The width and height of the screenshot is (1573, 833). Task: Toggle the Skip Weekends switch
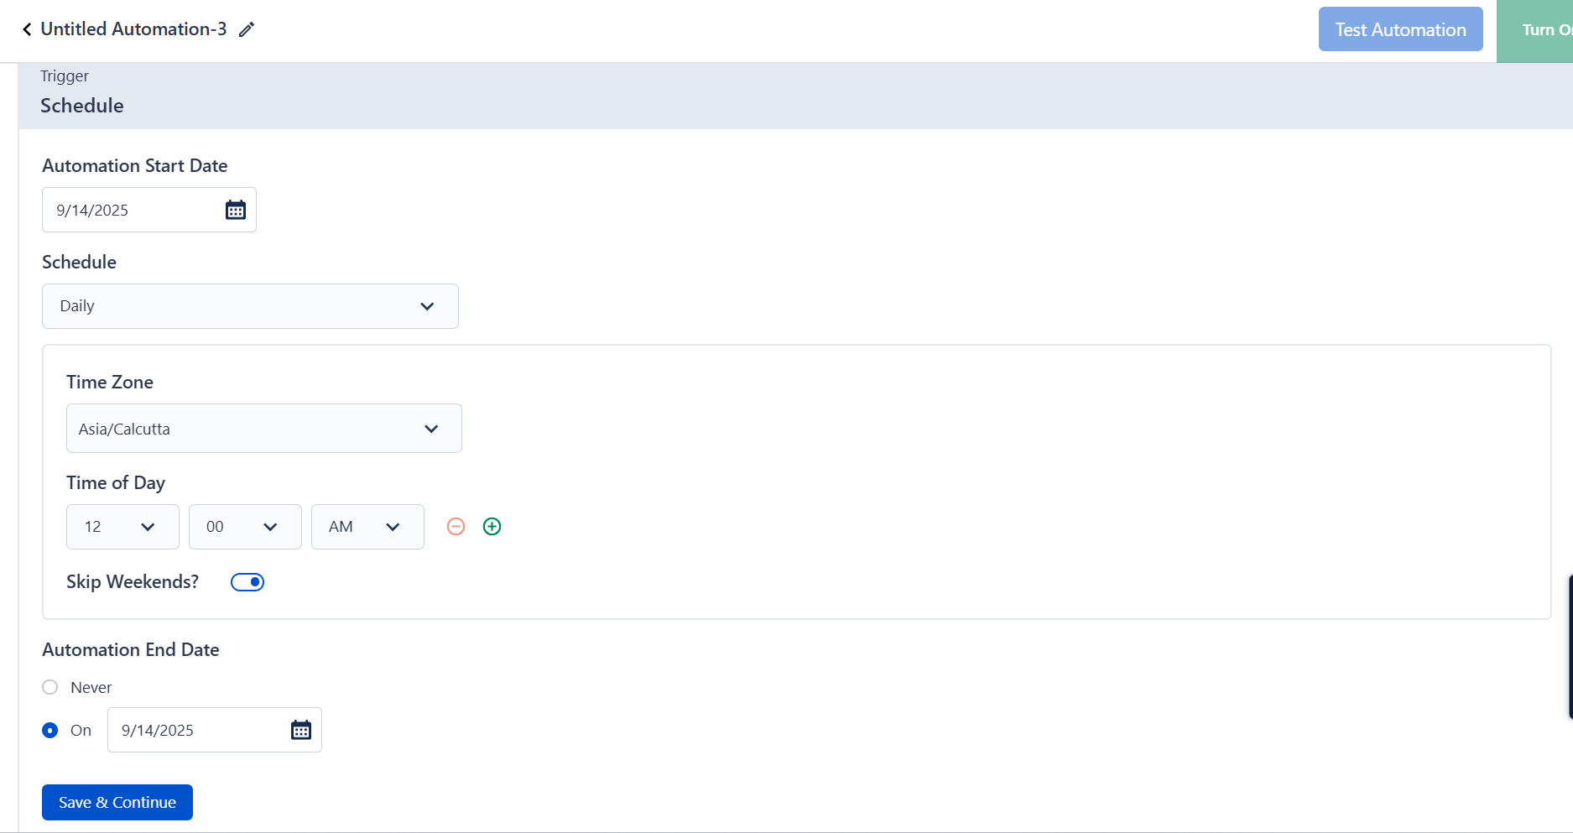247,582
